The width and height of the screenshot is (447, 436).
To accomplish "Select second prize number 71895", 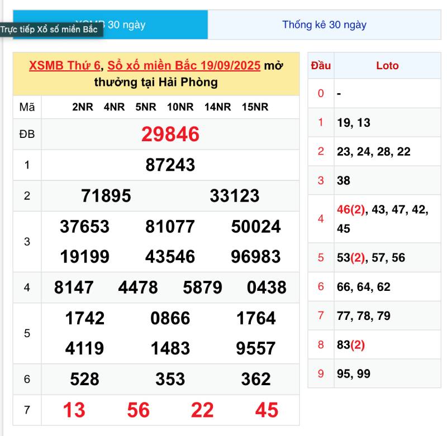I will (x=106, y=196).
